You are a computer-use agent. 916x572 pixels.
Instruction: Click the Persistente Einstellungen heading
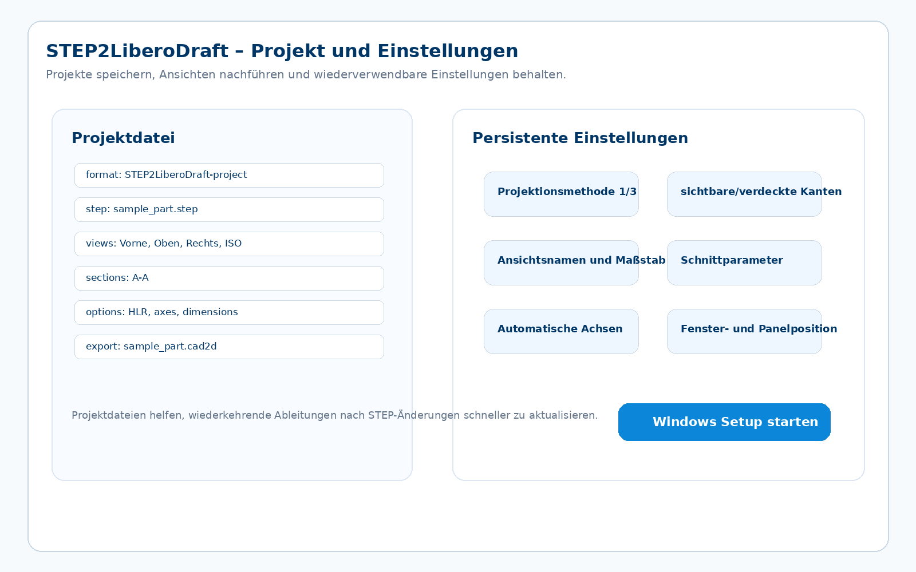pos(580,138)
